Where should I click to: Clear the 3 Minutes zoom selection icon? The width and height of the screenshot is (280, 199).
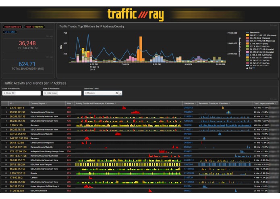coord(116,93)
